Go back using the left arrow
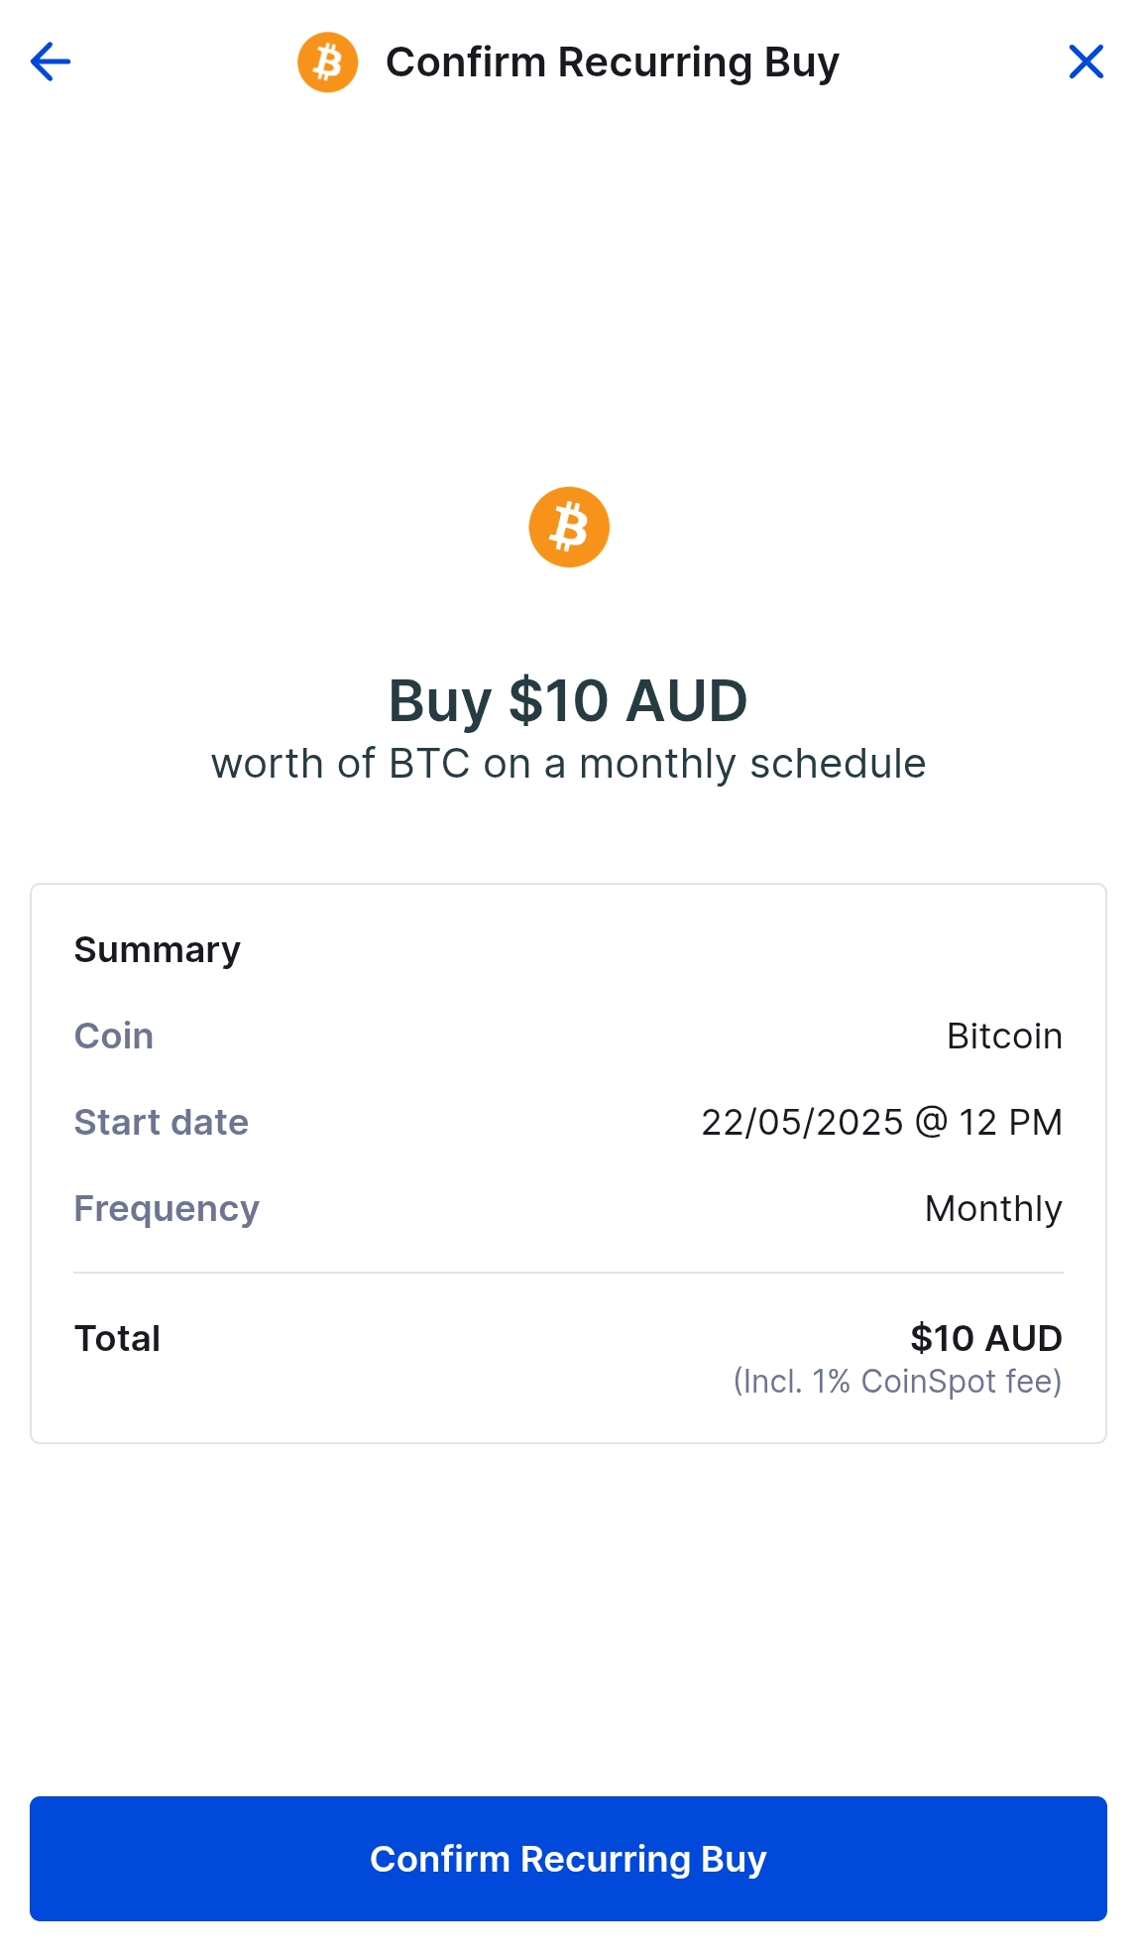Viewport: 1137px width, 1955px height. 51,62
